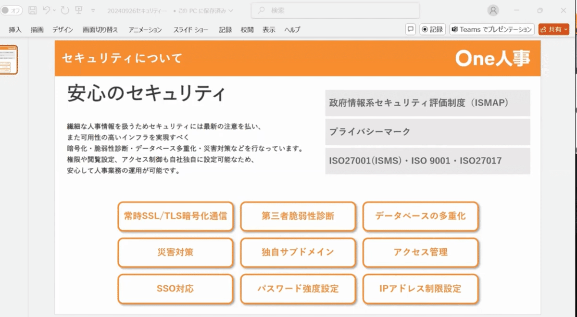Start slideshow from beginning icon
Screen dimensions: 577x317
pos(78,10)
